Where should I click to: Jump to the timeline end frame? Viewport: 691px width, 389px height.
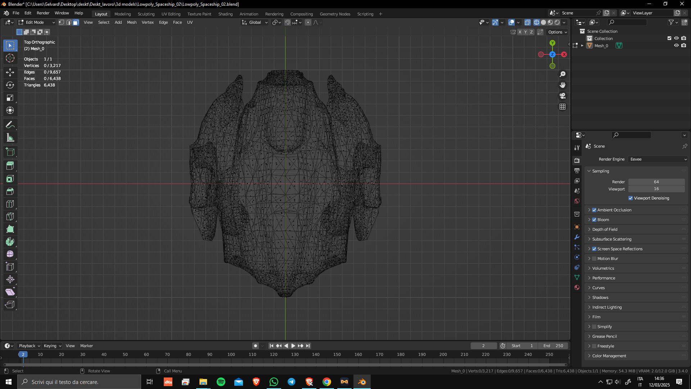point(308,346)
